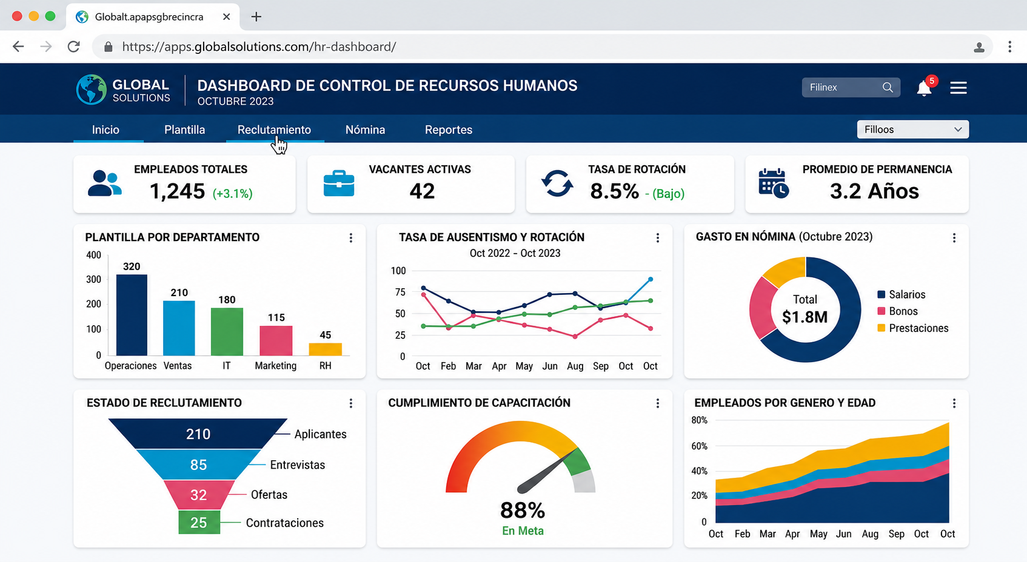
Task: Click the 8.5% rotation rate value
Action: click(x=614, y=191)
